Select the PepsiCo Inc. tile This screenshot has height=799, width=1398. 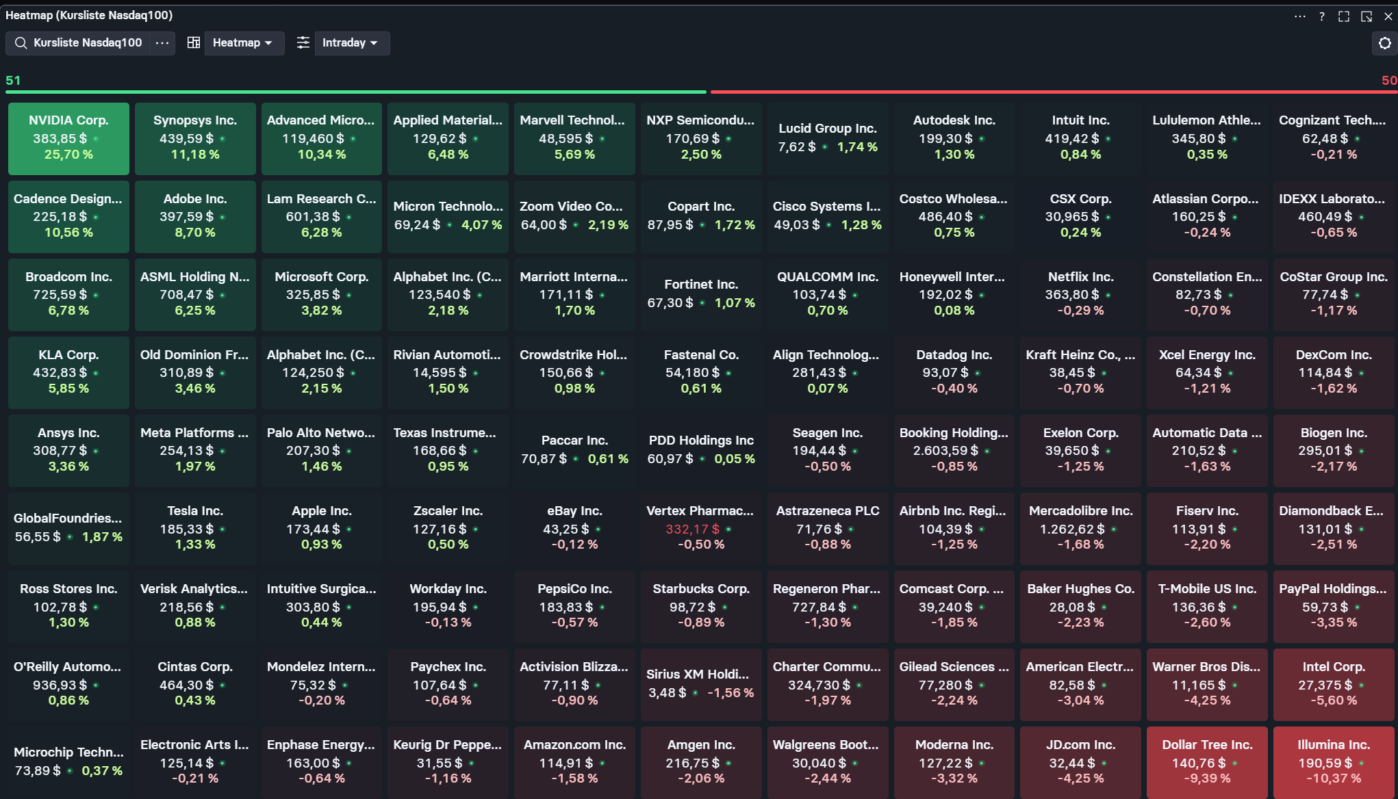pyautogui.click(x=574, y=607)
